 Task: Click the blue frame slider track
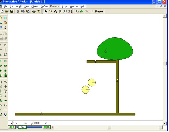tap(34, 127)
